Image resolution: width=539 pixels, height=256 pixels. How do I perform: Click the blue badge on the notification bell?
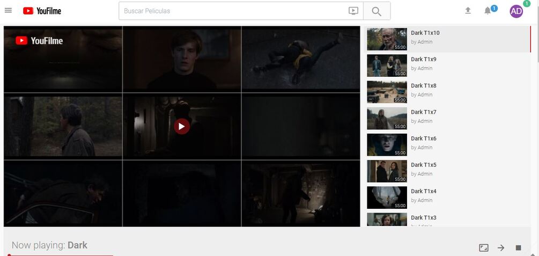(x=494, y=8)
